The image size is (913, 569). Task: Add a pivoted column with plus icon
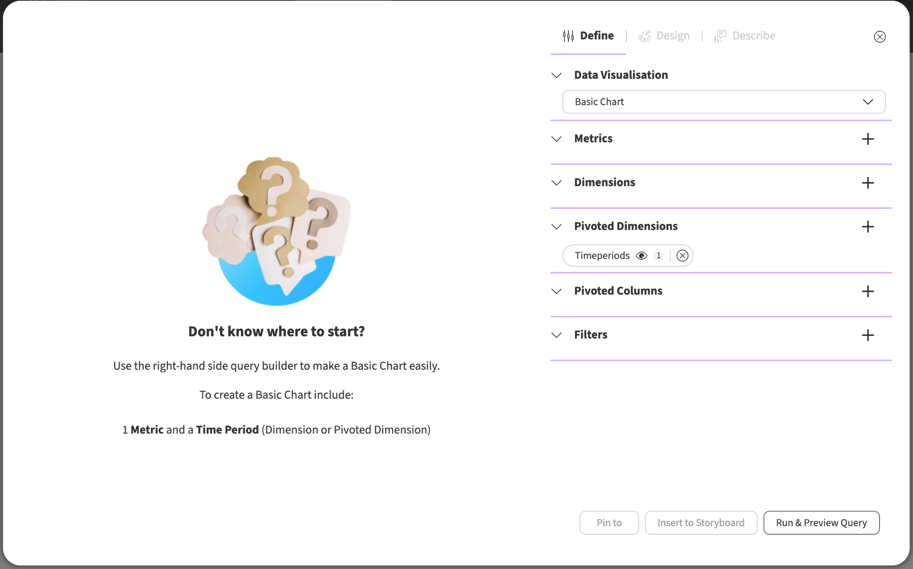pos(868,291)
